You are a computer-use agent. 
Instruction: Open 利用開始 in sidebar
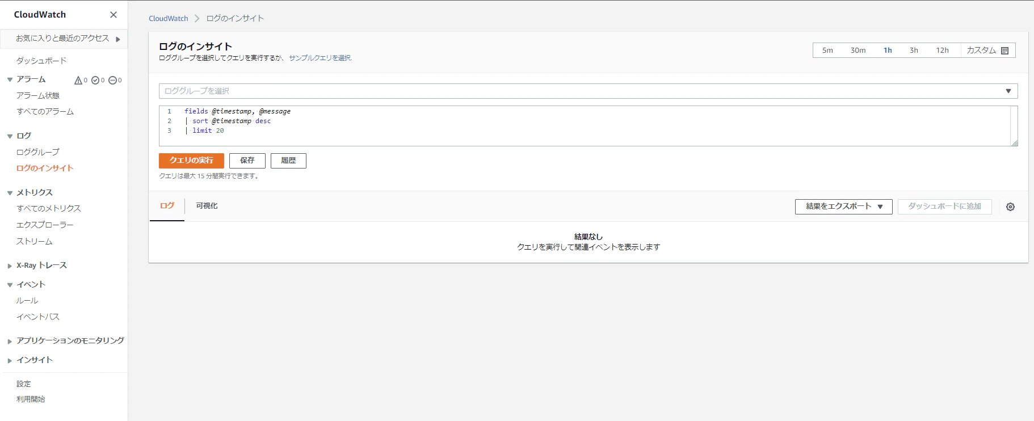(31, 399)
